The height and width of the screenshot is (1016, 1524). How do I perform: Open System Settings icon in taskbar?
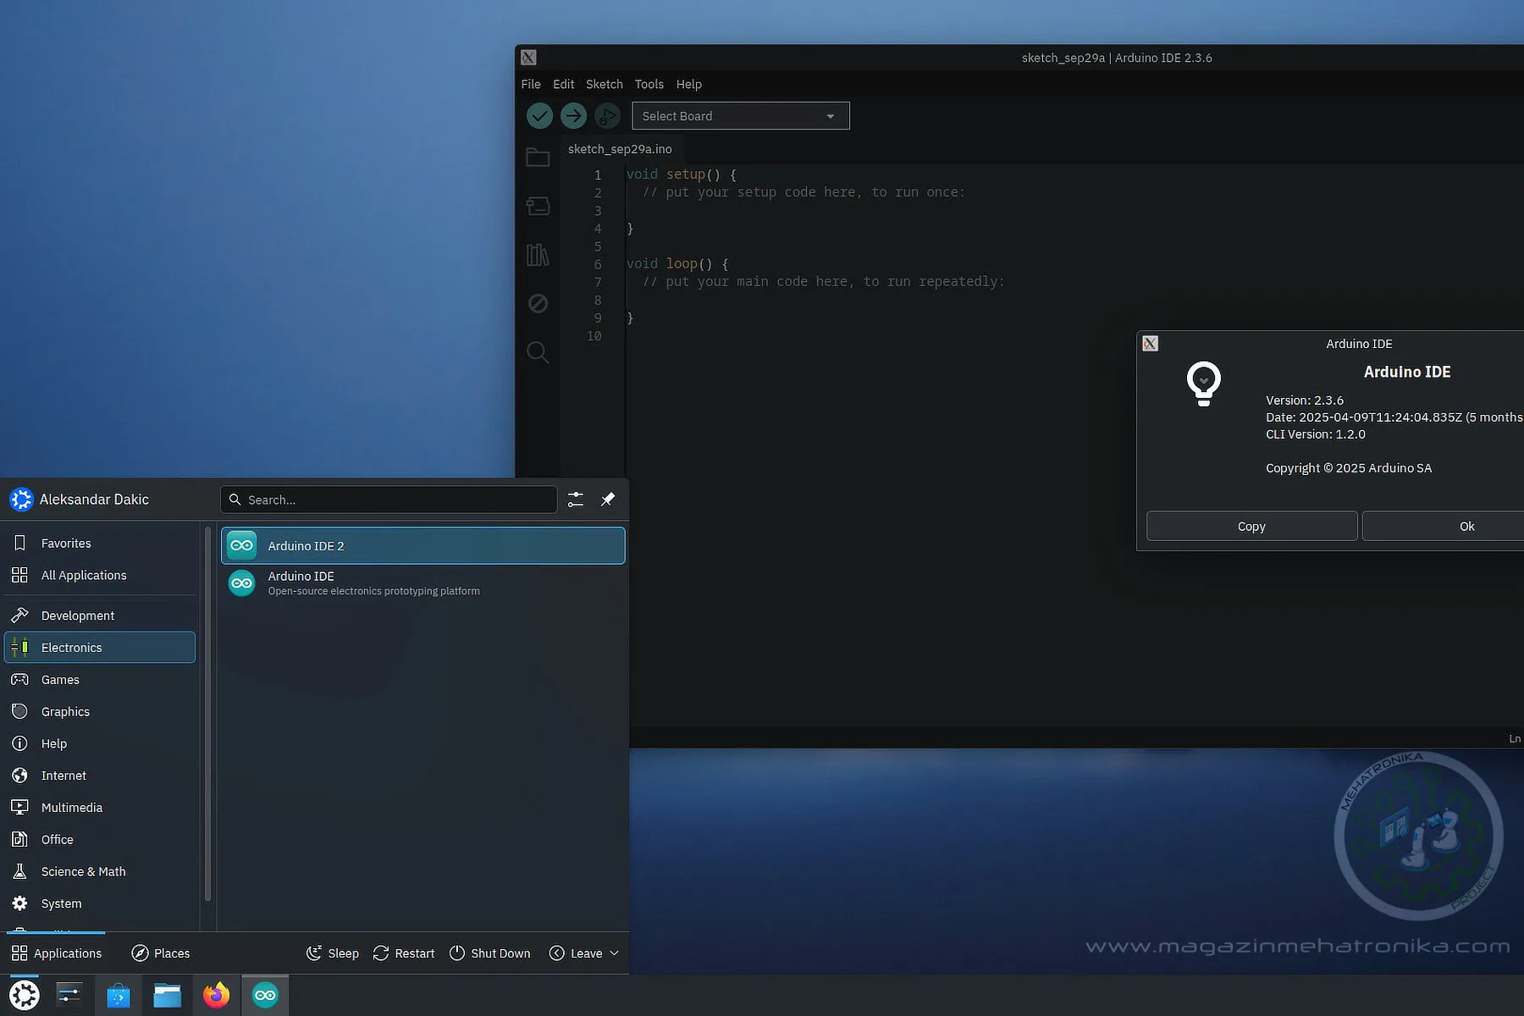point(69,996)
